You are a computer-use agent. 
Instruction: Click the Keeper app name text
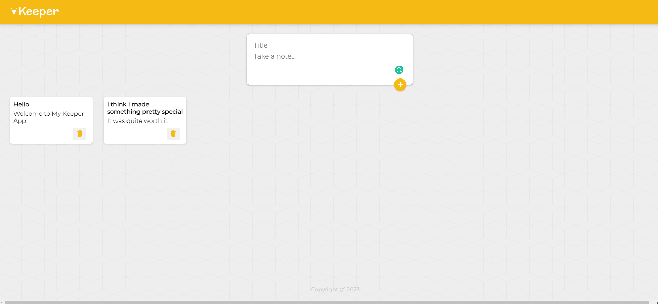click(x=38, y=12)
